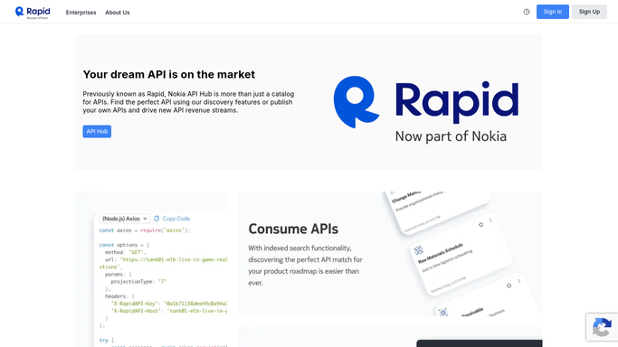This screenshot has height=347, width=618.
Task: Click the Raw Materials Schedule card icon
Action: (419, 250)
